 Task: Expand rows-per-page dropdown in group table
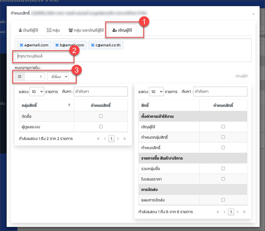pyautogui.click(x=37, y=92)
